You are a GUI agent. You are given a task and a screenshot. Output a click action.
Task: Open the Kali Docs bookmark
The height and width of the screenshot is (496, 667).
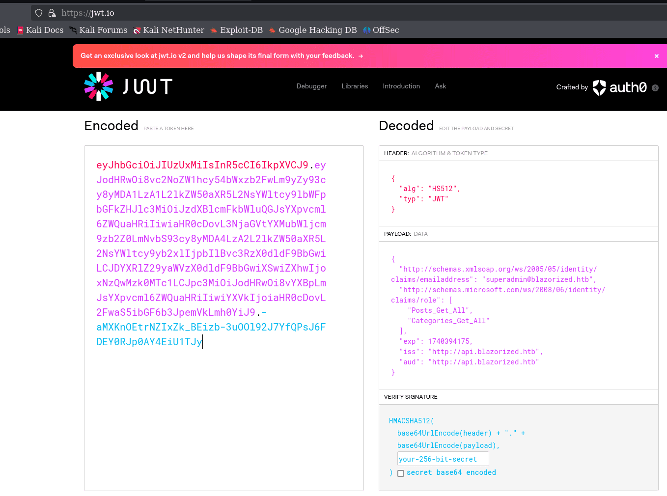click(x=40, y=30)
